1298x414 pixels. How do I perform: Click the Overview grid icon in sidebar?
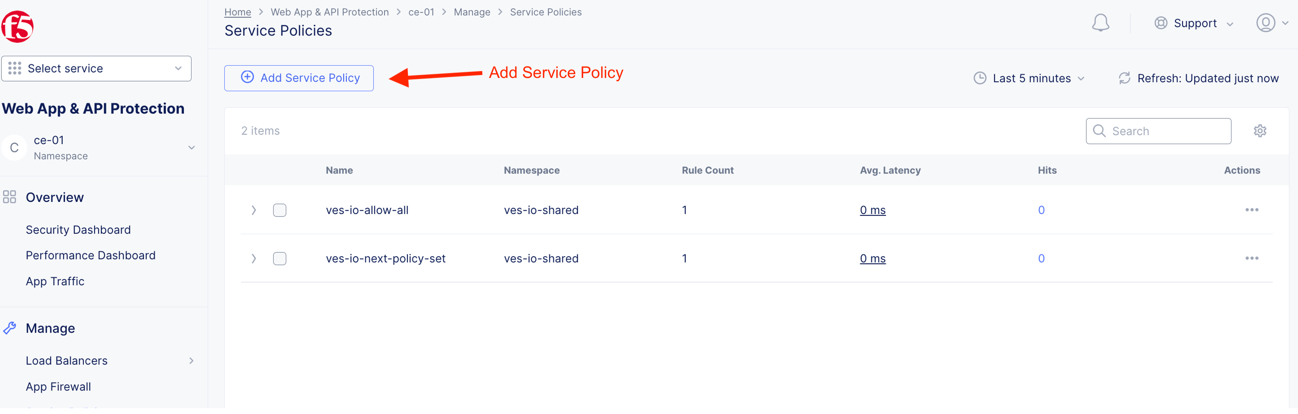pyautogui.click(x=9, y=197)
